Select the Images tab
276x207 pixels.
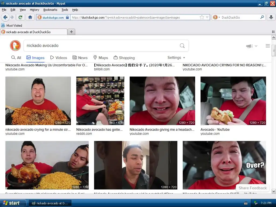(x=35, y=58)
